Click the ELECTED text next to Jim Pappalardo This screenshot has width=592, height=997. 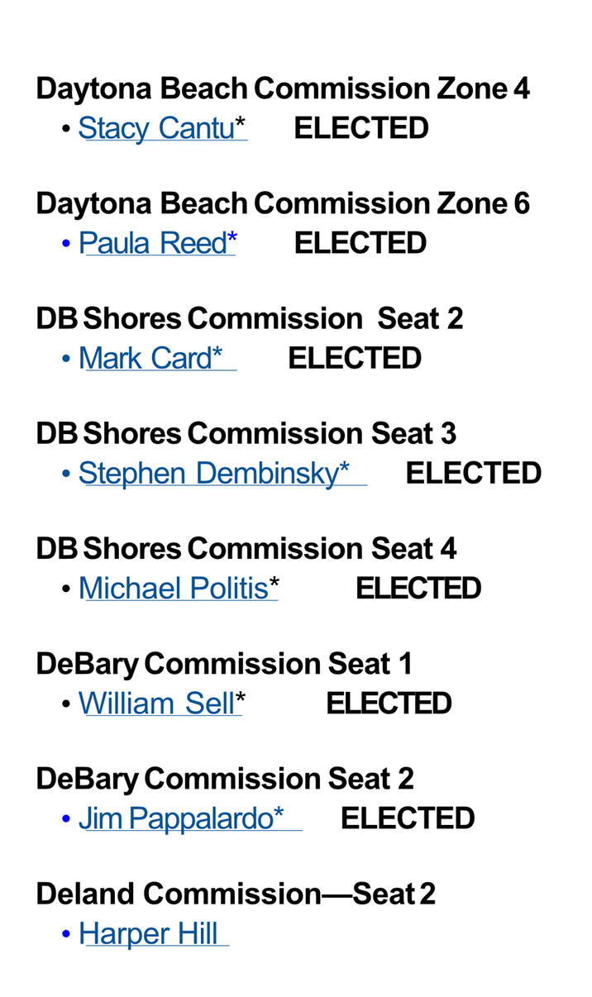pyautogui.click(x=407, y=818)
